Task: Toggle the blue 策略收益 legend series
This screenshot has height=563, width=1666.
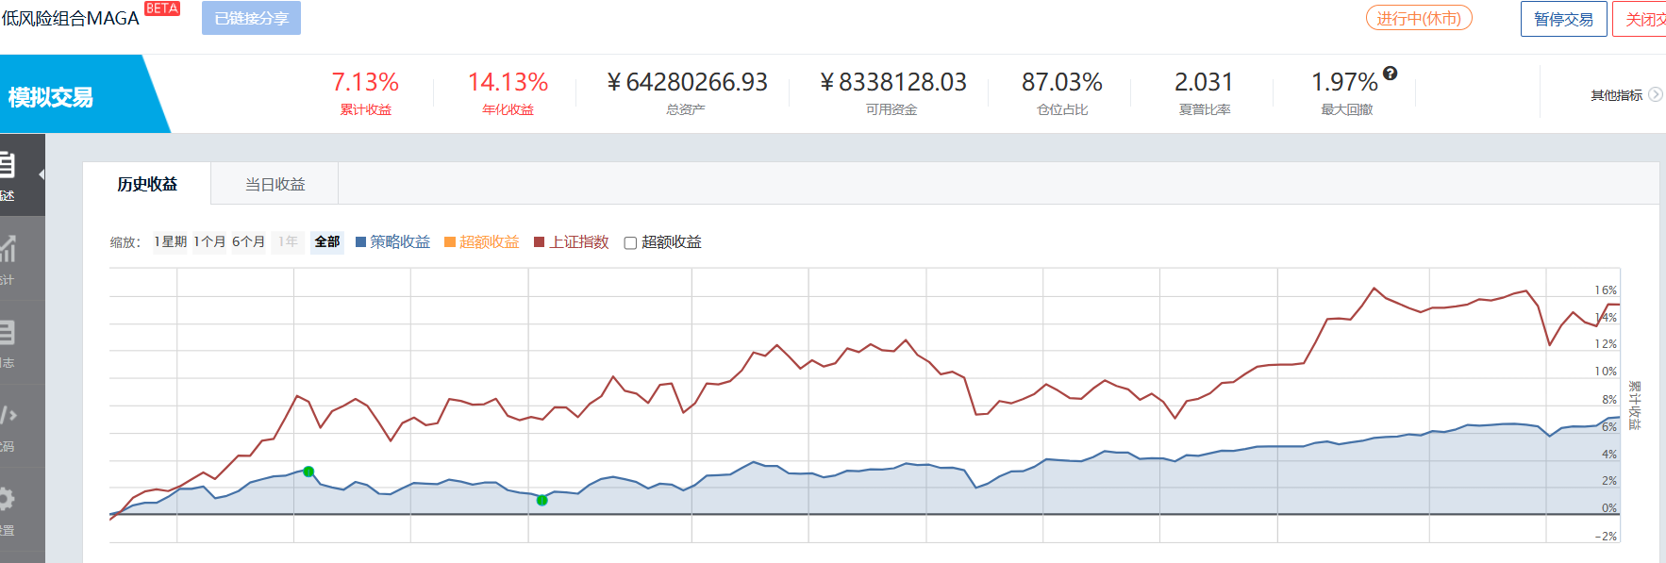Action: click(x=392, y=242)
